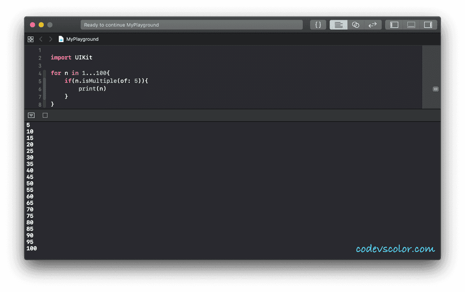The height and width of the screenshot is (292, 465).
Task: Open the version editor arrows icon
Action: (x=373, y=25)
